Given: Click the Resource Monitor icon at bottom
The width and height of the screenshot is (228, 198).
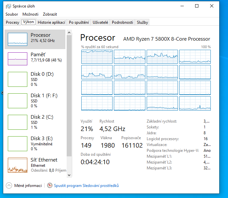Looking at the screenshot, I should 50,186.
